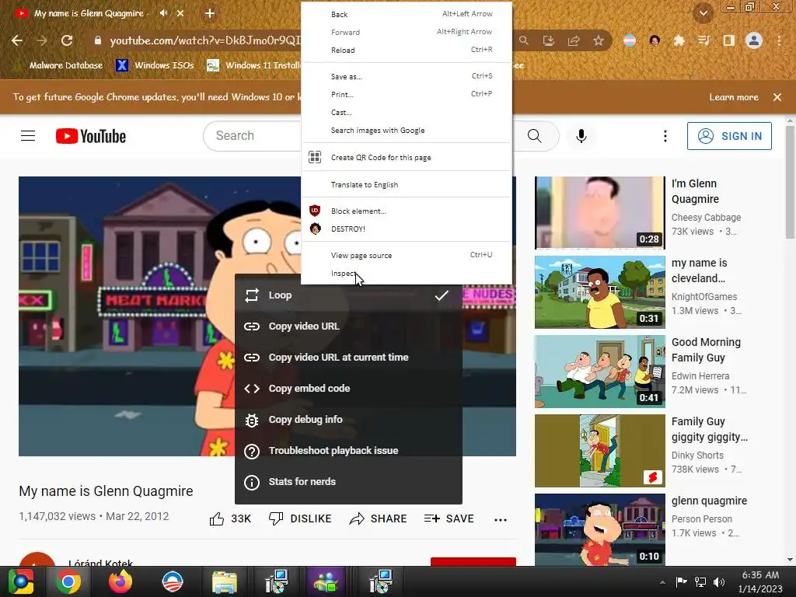796x597 pixels.
Task: Click the SIGN IN button
Action: (729, 136)
